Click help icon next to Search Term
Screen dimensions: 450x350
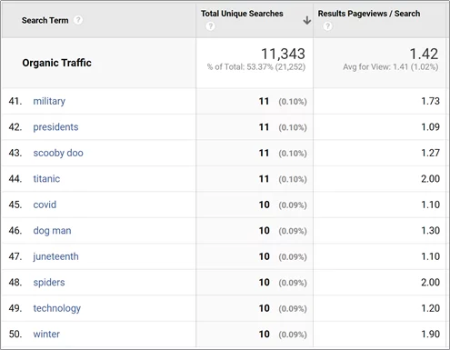[x=78, y=20]
